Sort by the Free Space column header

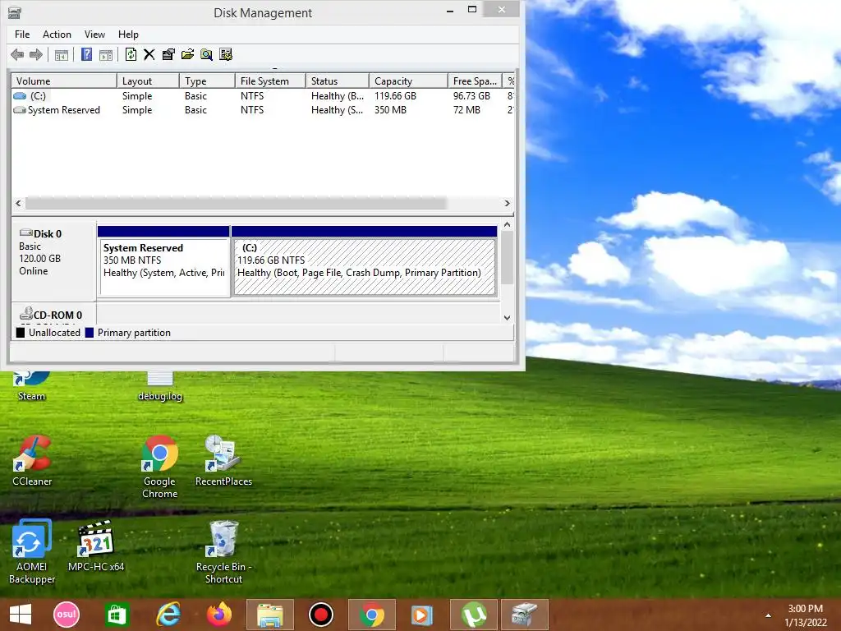click(x=475, y=81)
